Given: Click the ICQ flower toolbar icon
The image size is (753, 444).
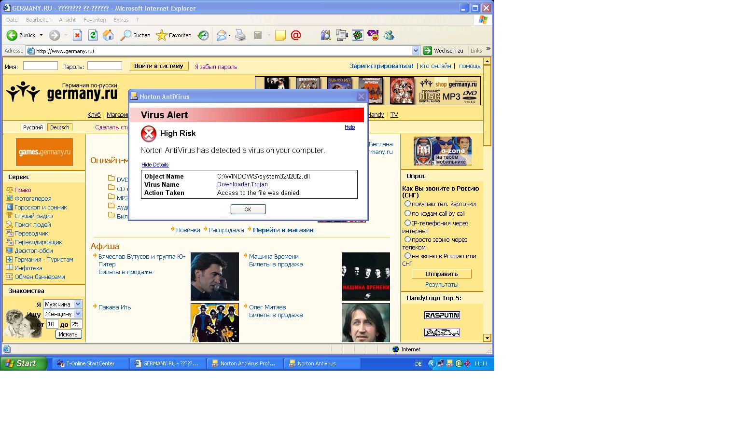Looking at the screenshot, I should click(x=358, y=35).
